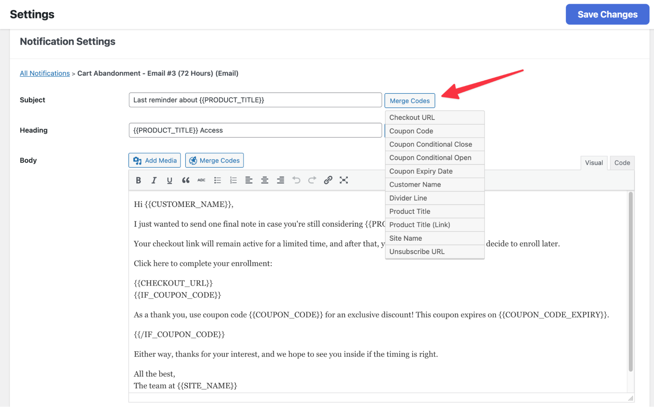Undo last edit in body editor
Viewport: 654px width, 407px height.
point(296,180)
